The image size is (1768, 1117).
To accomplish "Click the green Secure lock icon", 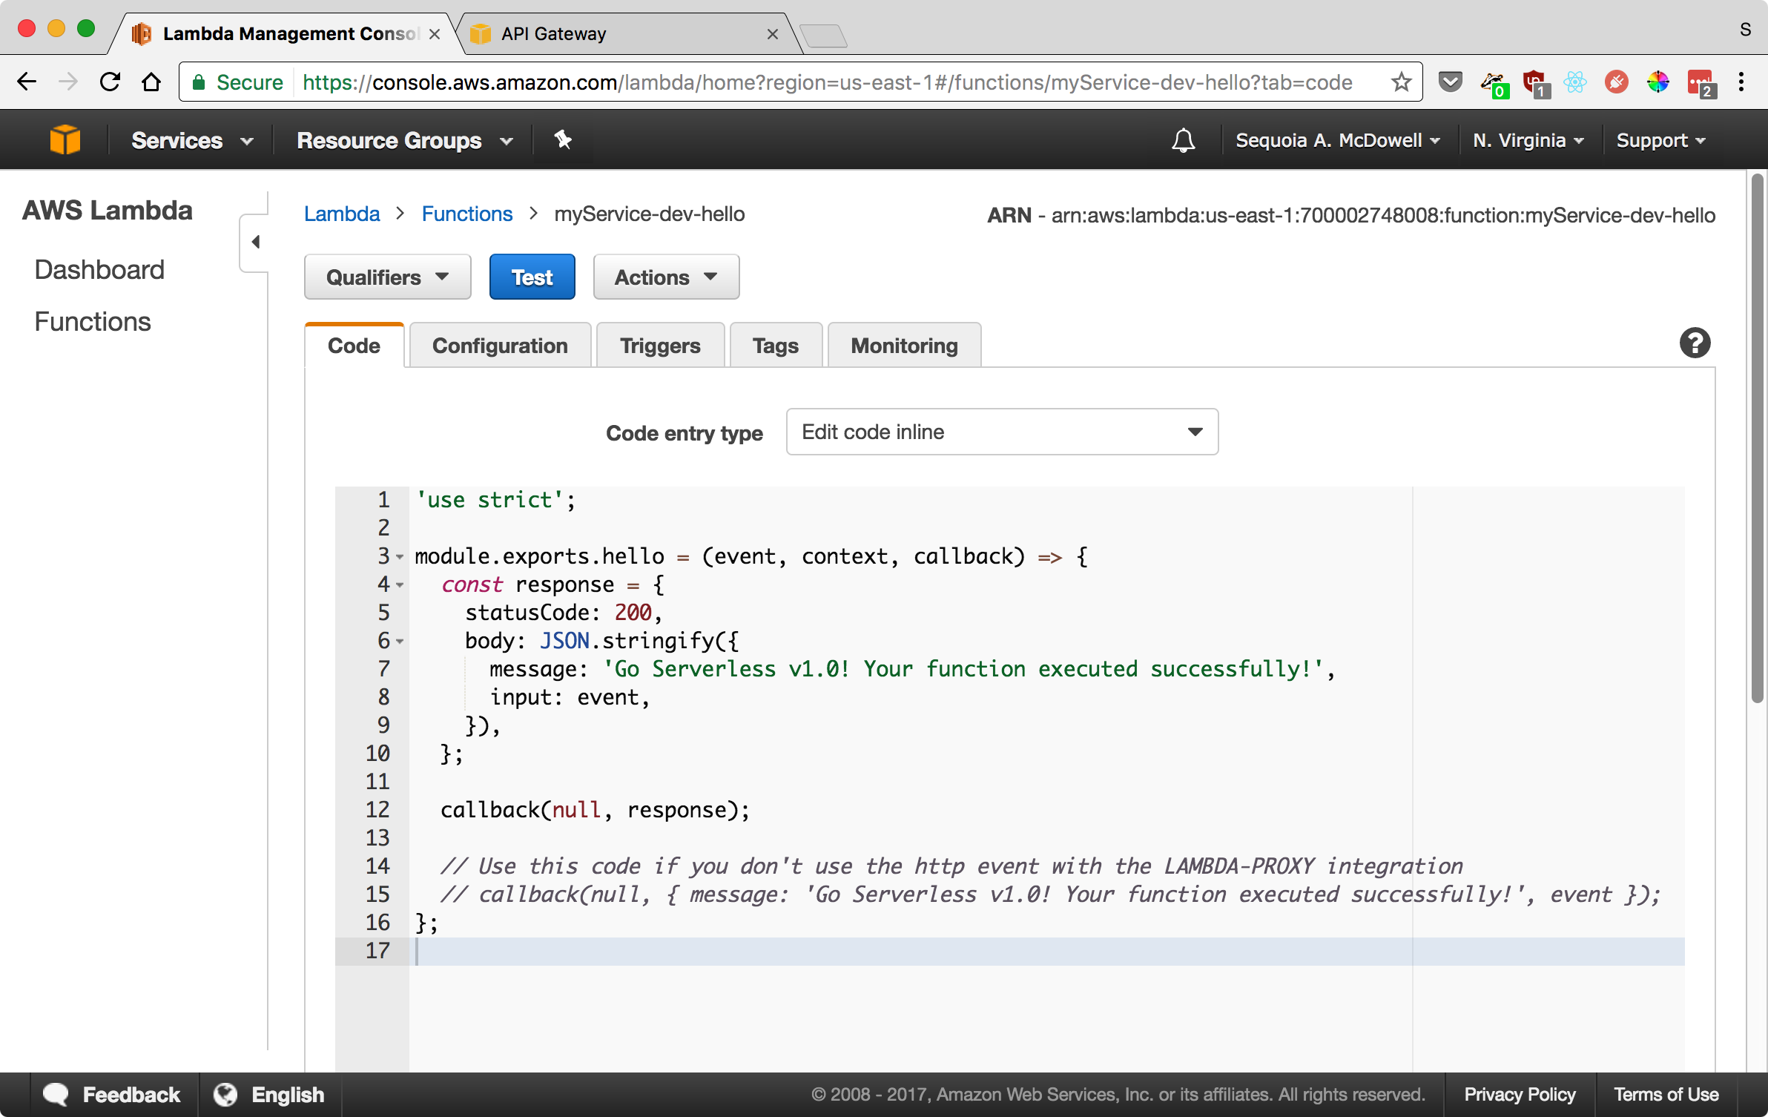I will tap(199, 82).
